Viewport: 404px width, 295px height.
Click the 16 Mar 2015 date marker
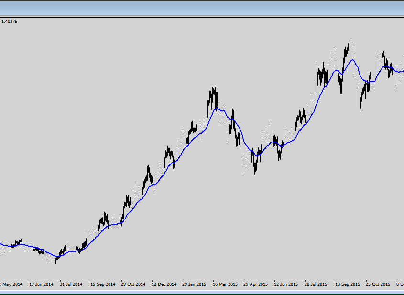(225, 284)
